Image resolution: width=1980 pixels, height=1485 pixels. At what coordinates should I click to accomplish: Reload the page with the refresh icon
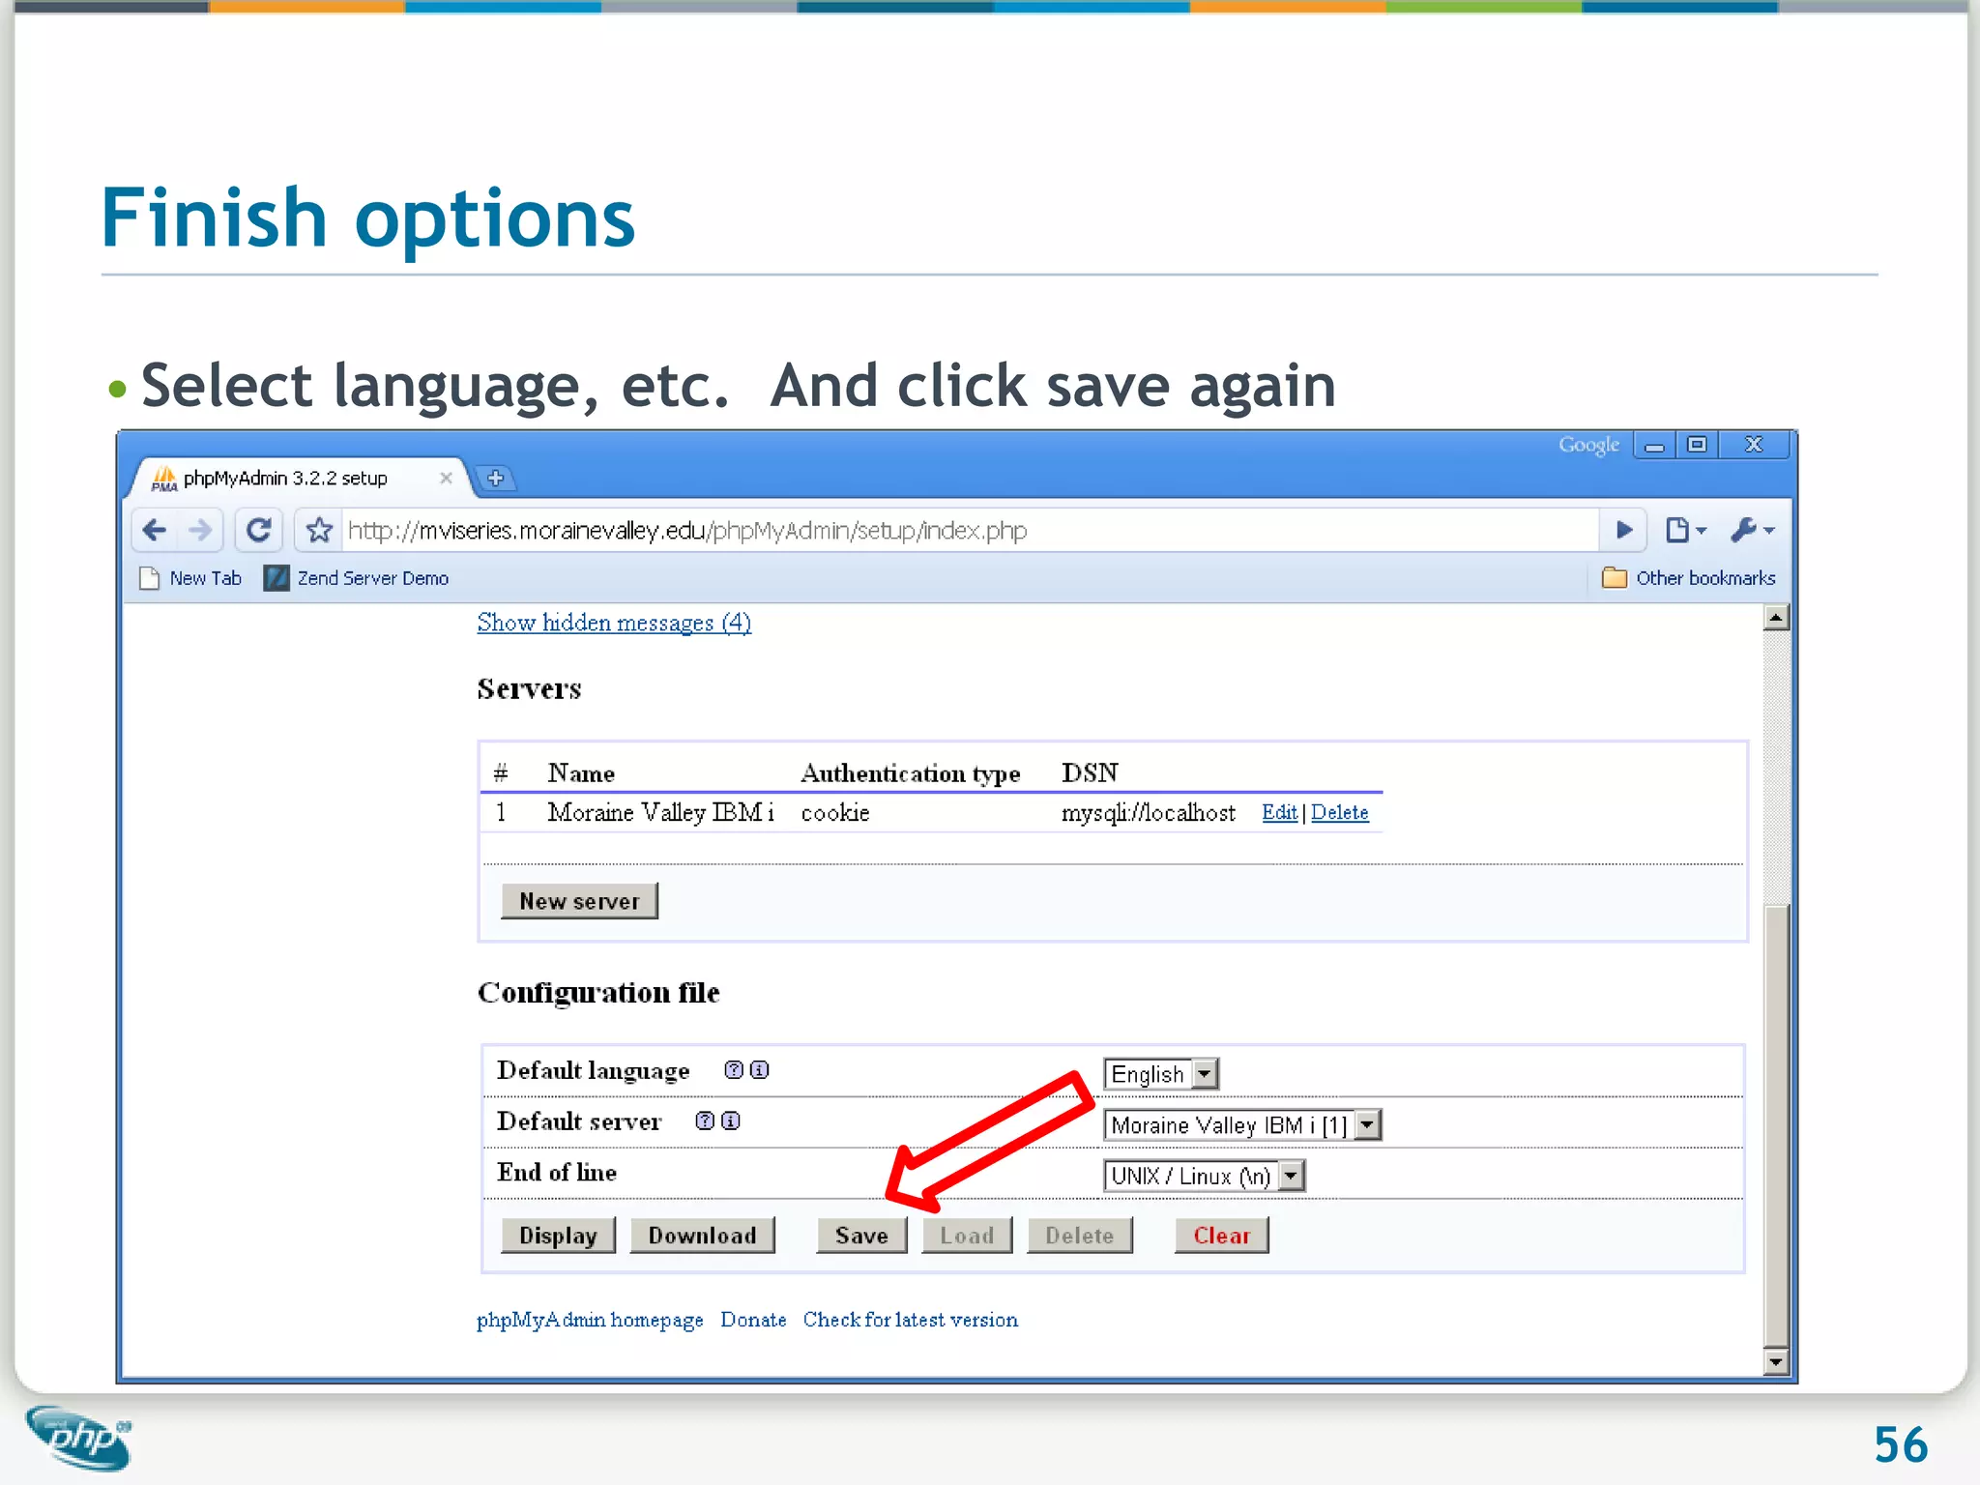[258, 530]
